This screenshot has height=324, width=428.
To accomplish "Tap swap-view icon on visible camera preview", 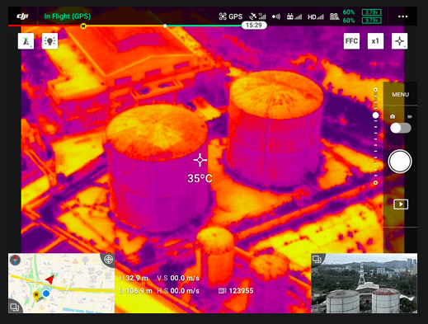I will (317, 259).
